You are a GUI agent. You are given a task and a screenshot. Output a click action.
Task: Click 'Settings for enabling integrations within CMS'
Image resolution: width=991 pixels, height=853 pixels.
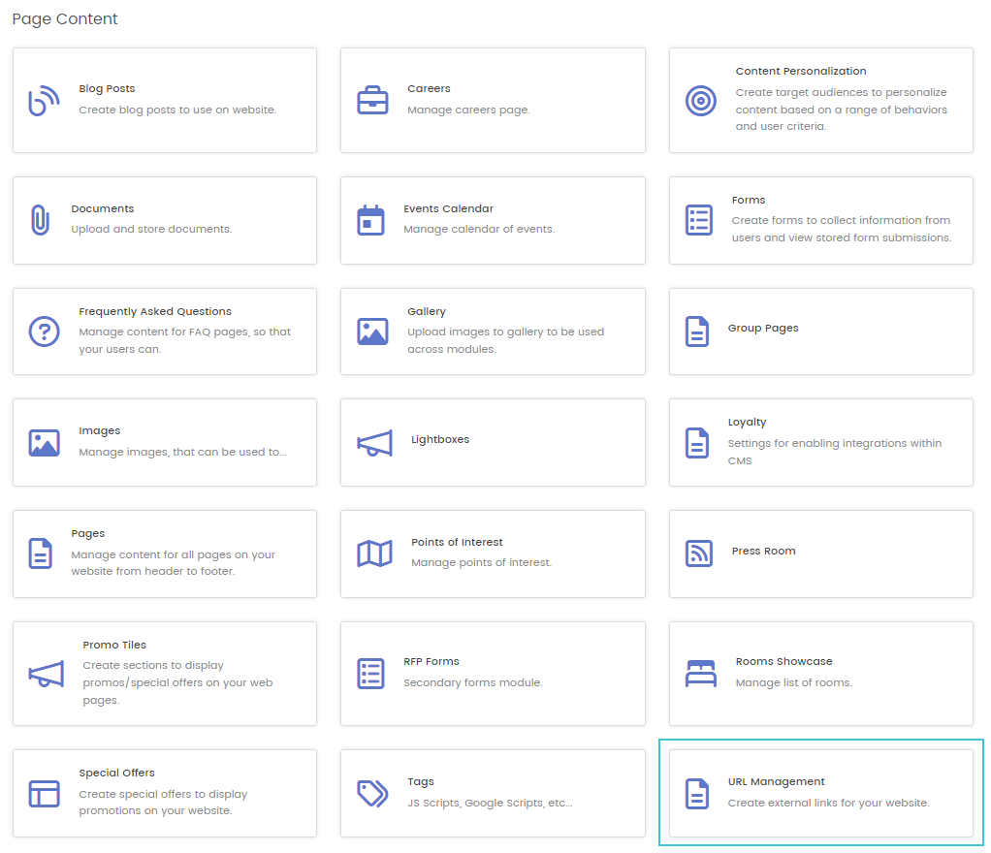coord(834,452)
